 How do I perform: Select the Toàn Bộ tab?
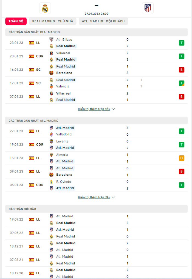point(16,21)
